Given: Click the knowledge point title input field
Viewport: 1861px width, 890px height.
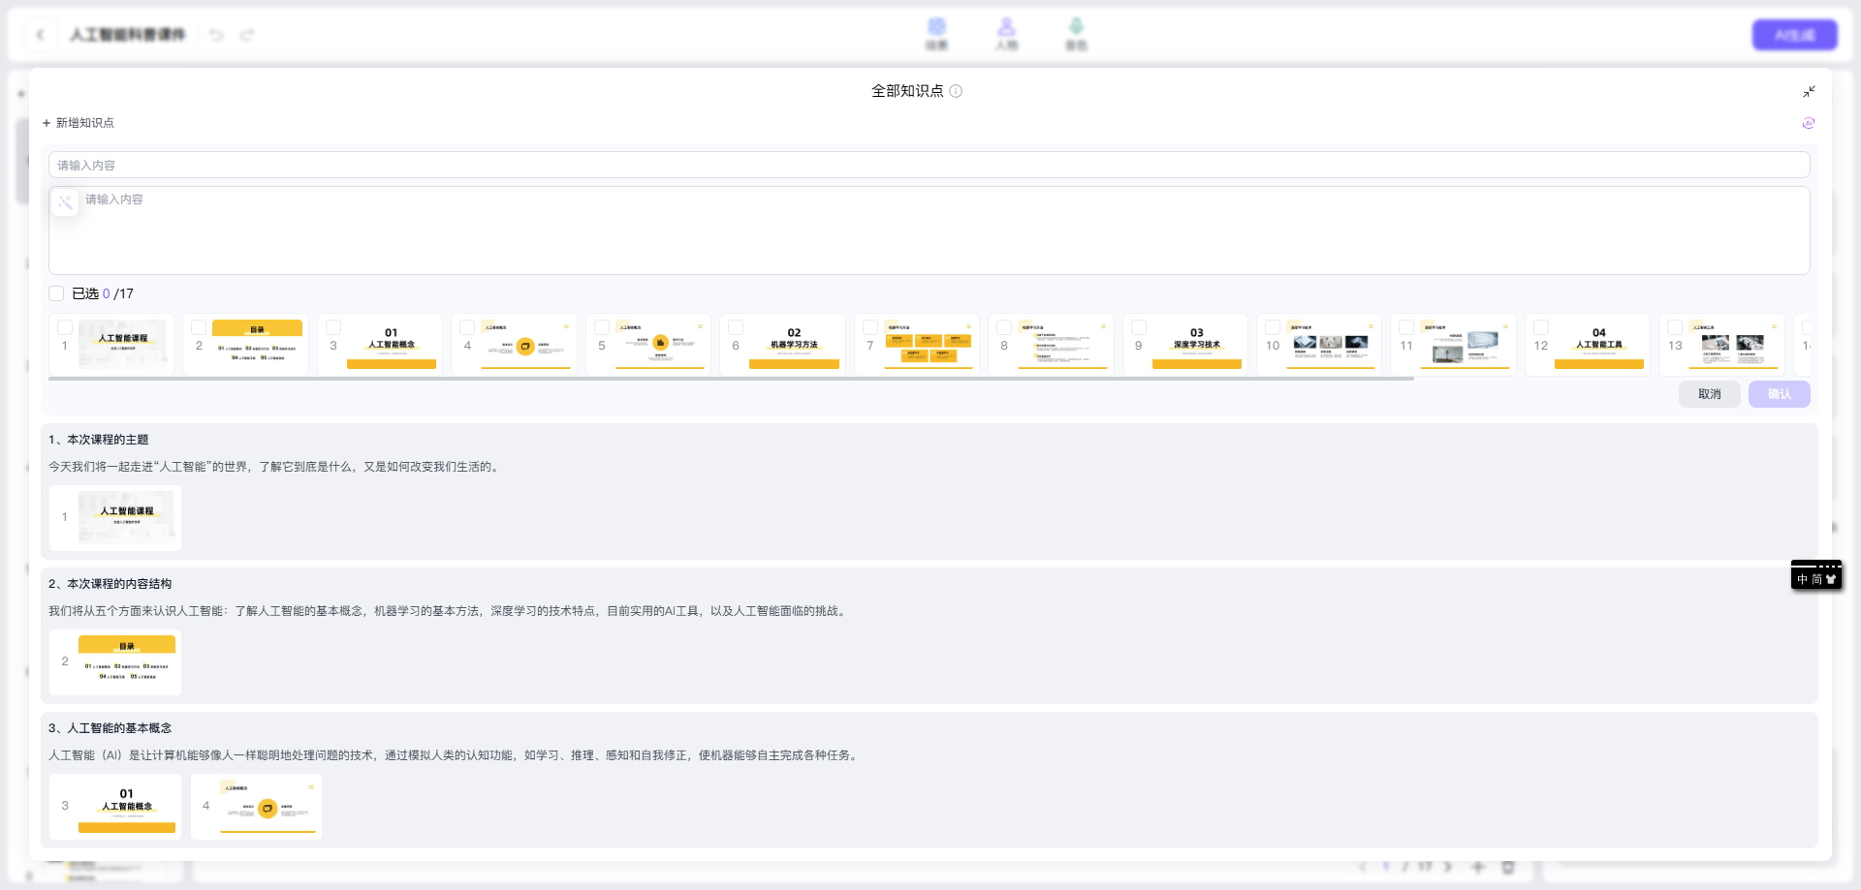Looking at the screenshot, I should click(x=929, y=165).
